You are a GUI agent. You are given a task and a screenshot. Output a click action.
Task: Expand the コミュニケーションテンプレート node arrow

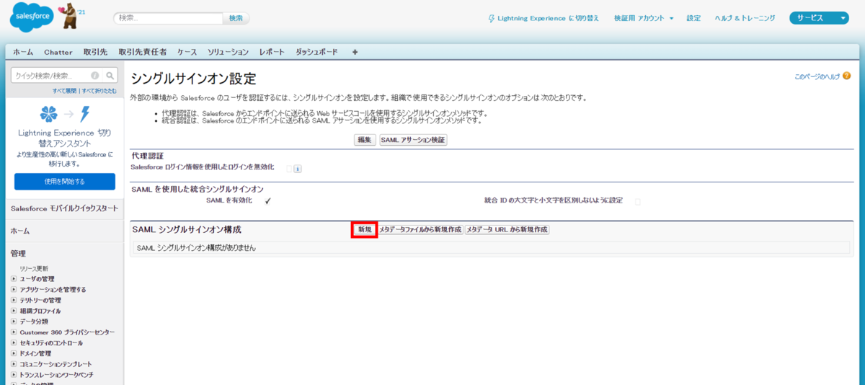click(x=14, y=364)
